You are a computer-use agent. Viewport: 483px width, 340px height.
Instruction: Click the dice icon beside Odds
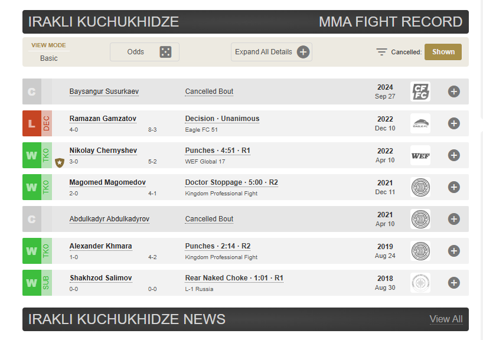(165, 52)
